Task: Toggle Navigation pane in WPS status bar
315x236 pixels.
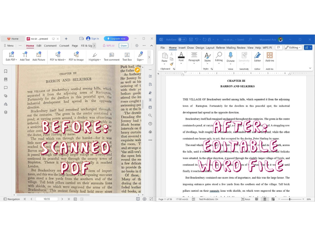Action: tap(12, 199)
